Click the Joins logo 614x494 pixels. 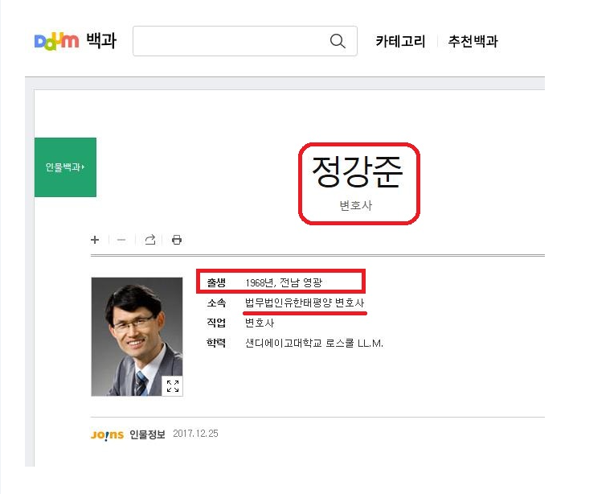tap(107, 434)
